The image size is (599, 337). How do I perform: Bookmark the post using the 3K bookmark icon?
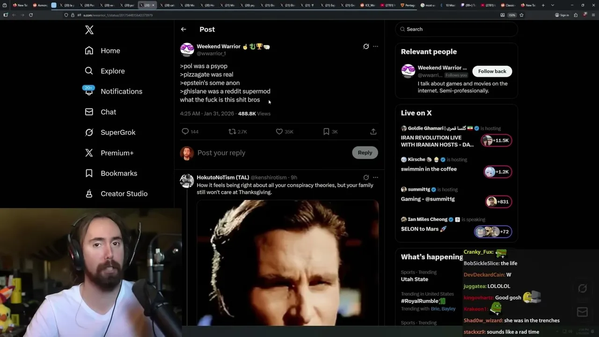(x=326, y=132)
